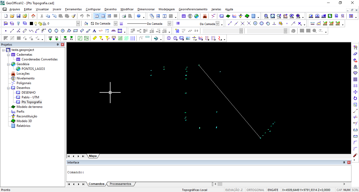Toggle ELEVAÇÃO .Z in status bar
Viewport: 359px width, 192px height.
pos(234,190)
